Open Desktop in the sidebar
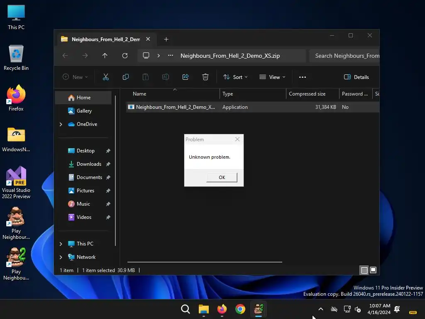 point(85,150)
